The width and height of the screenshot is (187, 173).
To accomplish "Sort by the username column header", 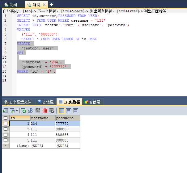I will (43, 118).
